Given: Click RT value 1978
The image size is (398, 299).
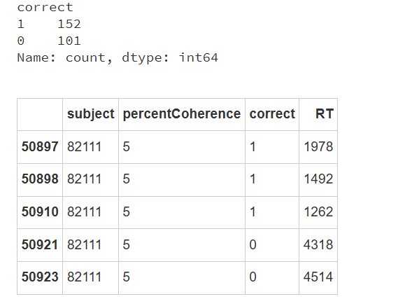Looking at the screenshot, I should click(x=318, y=146).
